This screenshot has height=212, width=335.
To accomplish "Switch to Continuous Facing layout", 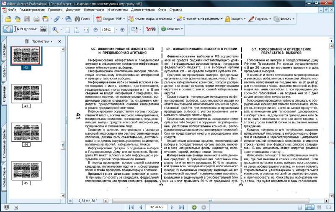I will coord(319,207).
